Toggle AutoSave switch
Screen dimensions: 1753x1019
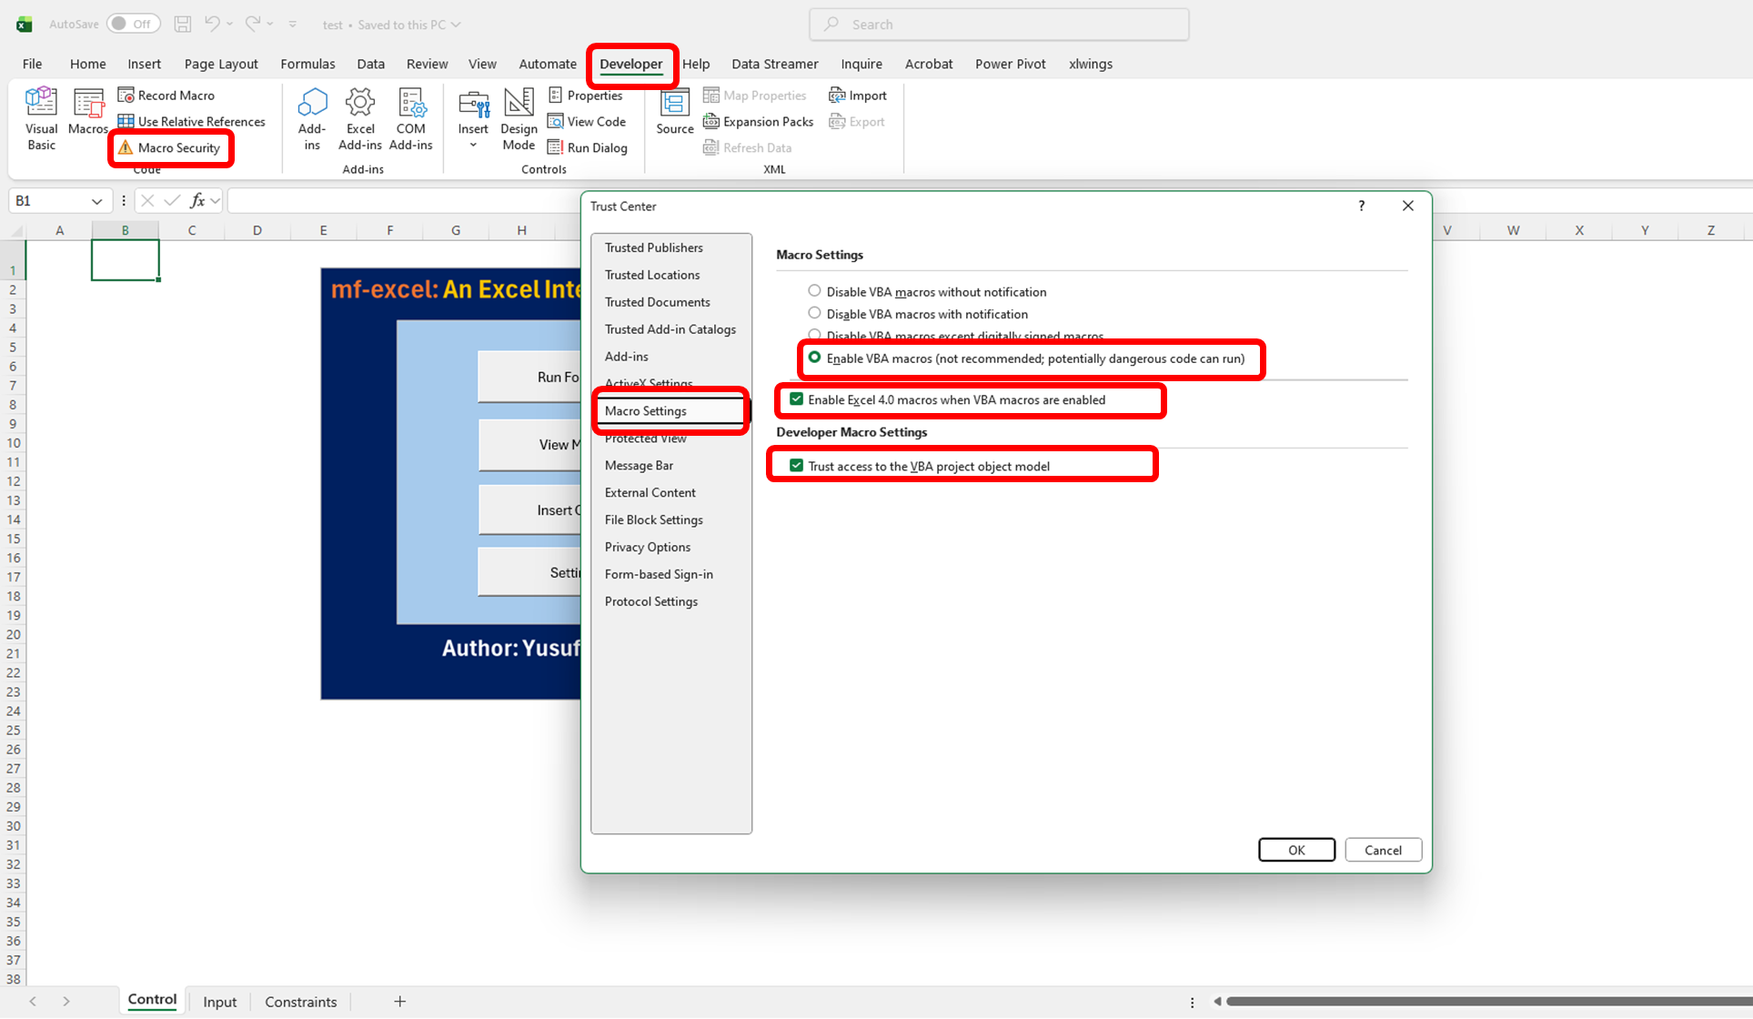click(133, 25)
